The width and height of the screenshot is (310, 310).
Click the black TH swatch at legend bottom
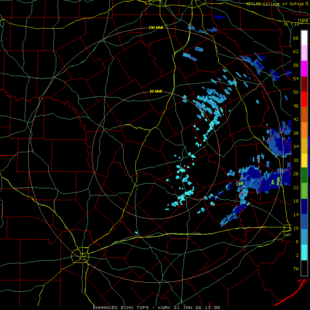coord(304,268)
